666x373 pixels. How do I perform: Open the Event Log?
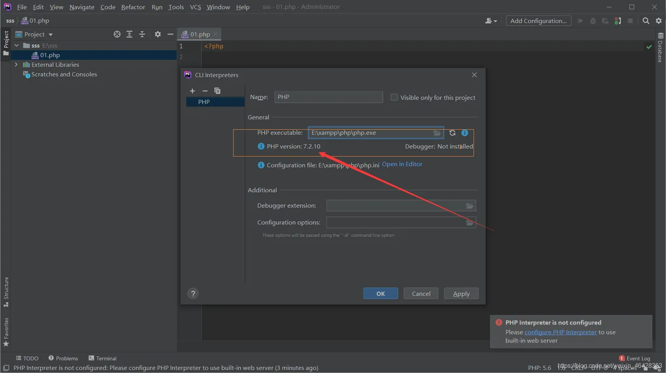point(635,358)
